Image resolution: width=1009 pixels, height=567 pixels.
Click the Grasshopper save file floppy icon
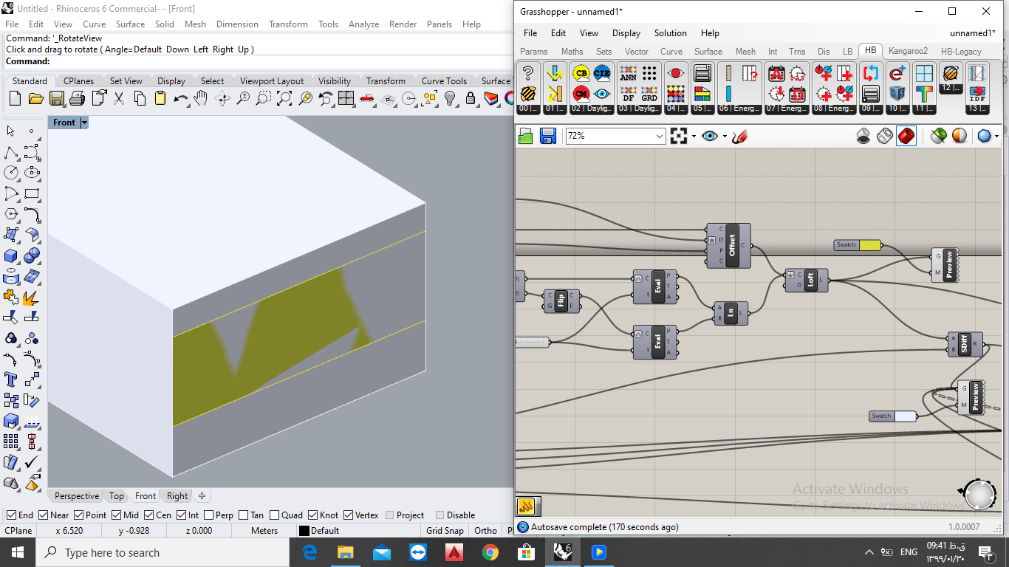click(x=547, y=136)
